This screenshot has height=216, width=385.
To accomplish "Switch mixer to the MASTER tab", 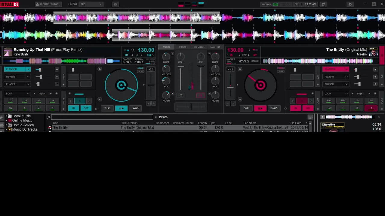I will click(x=215, y=47).
